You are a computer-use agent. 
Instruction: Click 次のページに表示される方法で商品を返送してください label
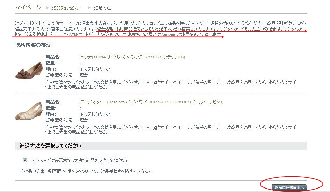(x=80, y=161)
